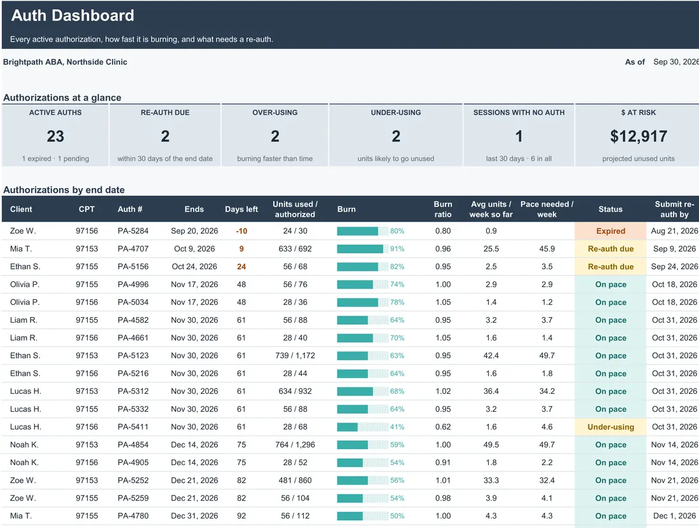Select the Re-auth Due card value

click(x=165, y=137)
